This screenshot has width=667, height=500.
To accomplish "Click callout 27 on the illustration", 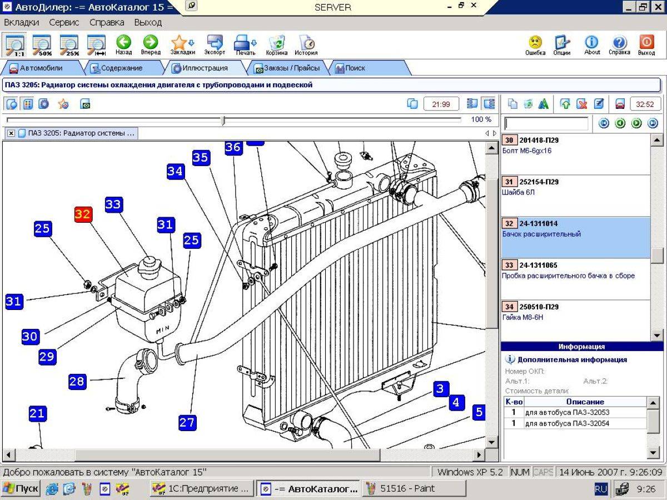I will pos(187,422).
